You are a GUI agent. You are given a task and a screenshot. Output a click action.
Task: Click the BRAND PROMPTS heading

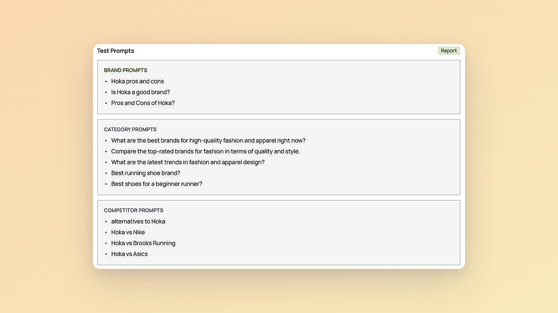(126, 70)
